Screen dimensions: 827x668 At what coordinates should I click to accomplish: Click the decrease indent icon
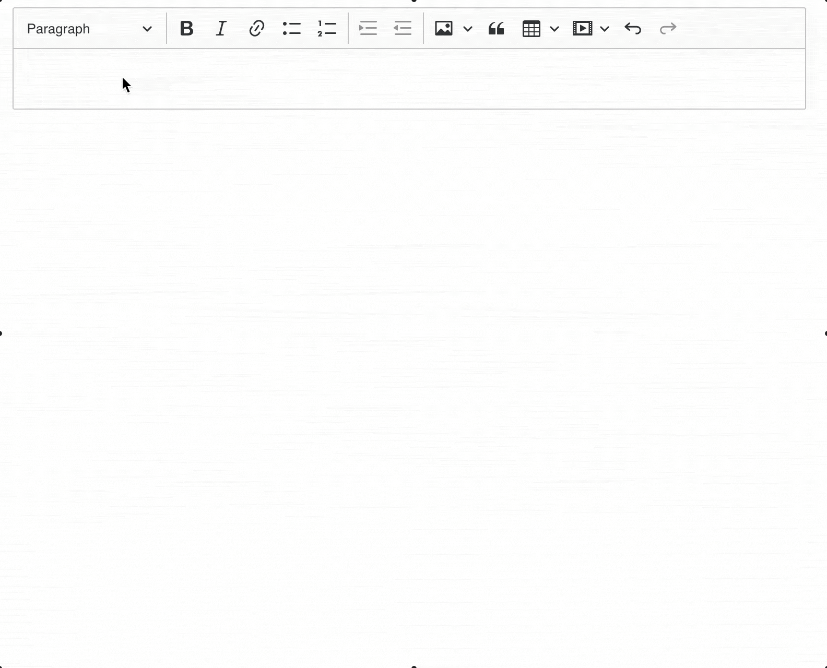[403, 29]
